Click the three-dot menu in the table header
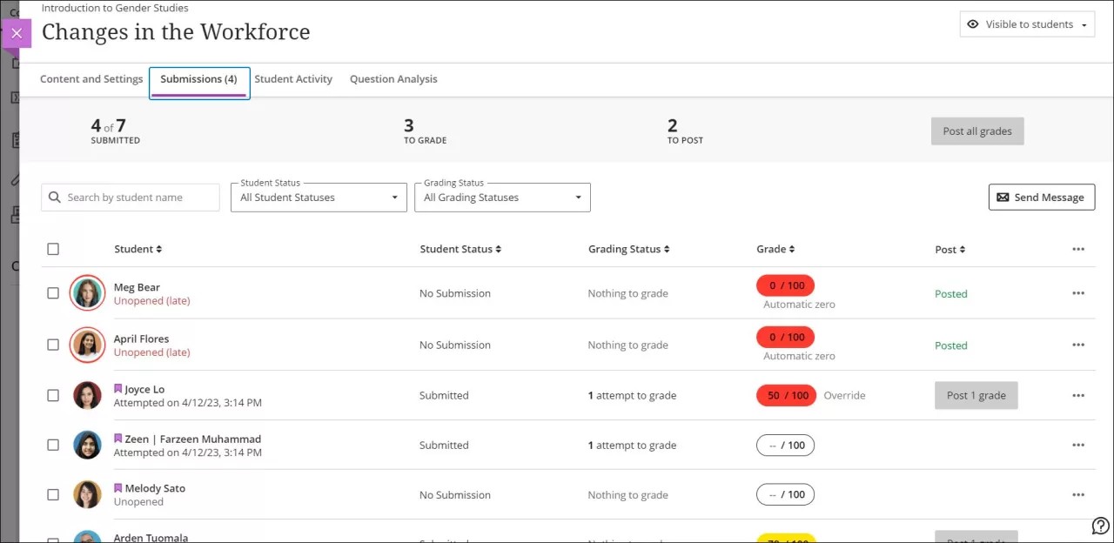 (1078, 250)
